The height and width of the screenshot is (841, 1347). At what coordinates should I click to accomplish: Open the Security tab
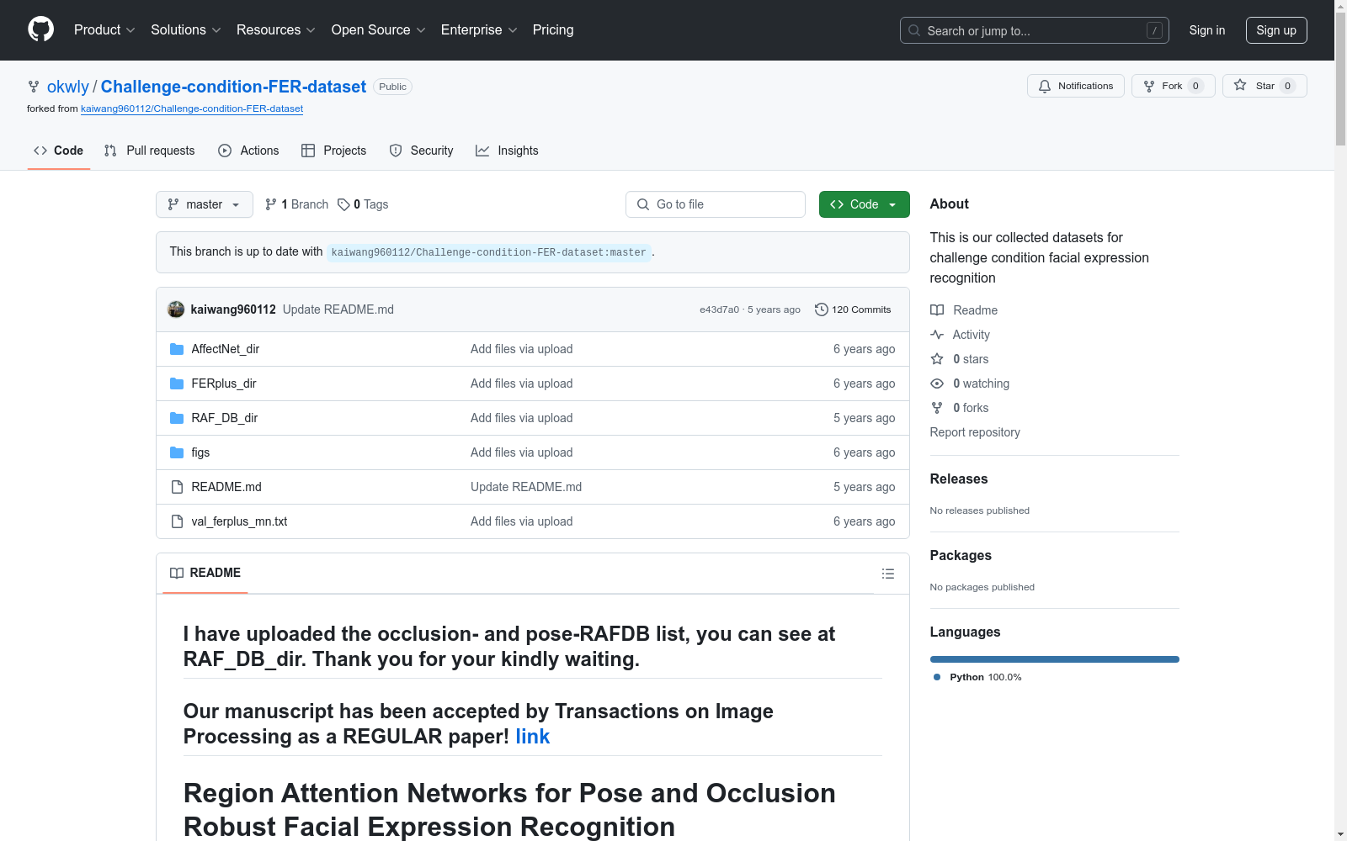tap(421, 151)
